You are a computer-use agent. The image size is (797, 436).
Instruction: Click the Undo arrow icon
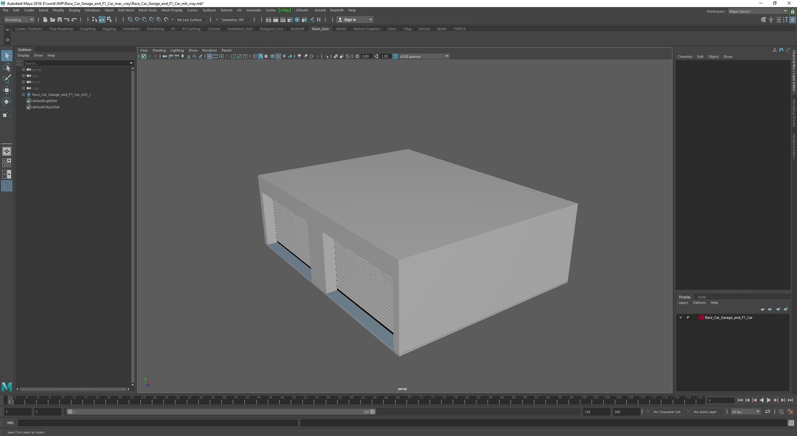click(67, 20)
